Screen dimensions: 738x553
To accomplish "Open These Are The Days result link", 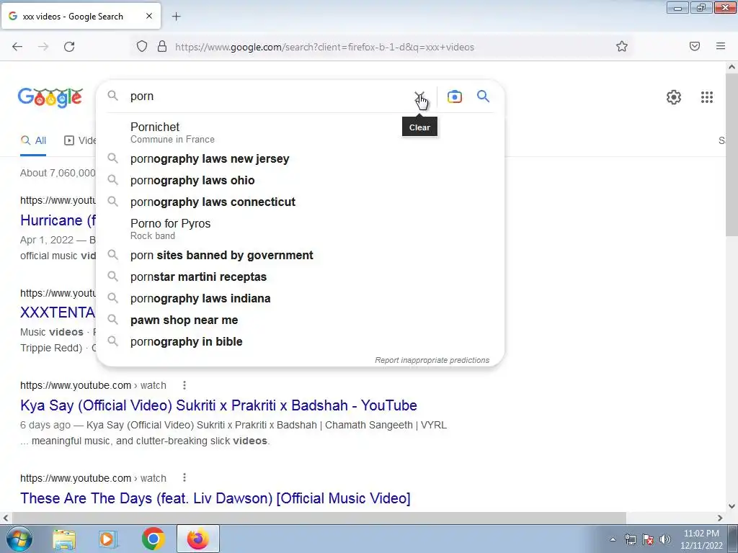I will coord(215,498).
